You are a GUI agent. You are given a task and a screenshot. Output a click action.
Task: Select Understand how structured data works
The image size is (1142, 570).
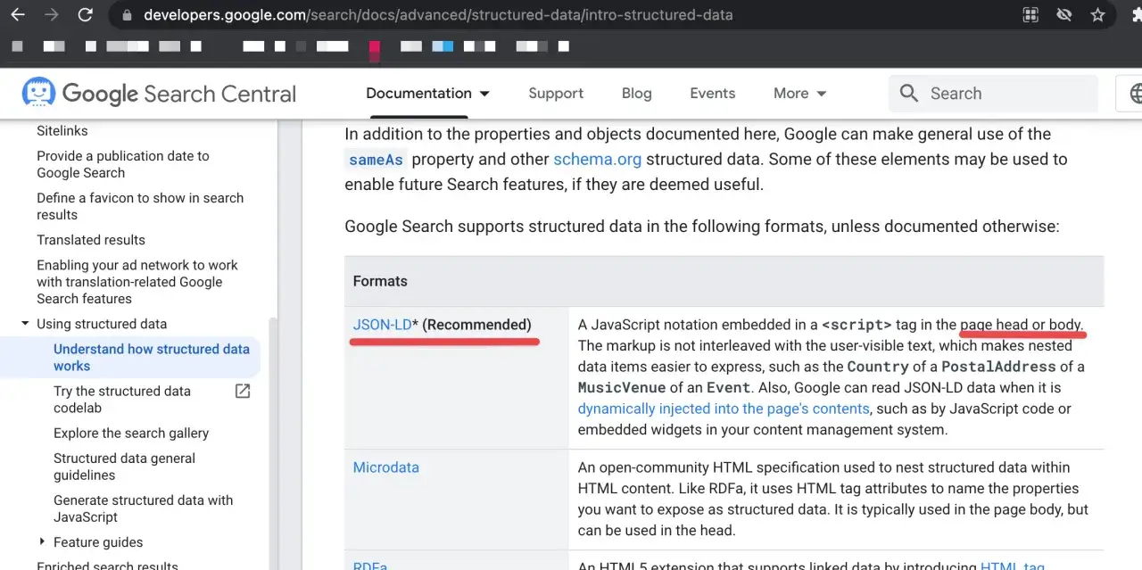[152, 357]
